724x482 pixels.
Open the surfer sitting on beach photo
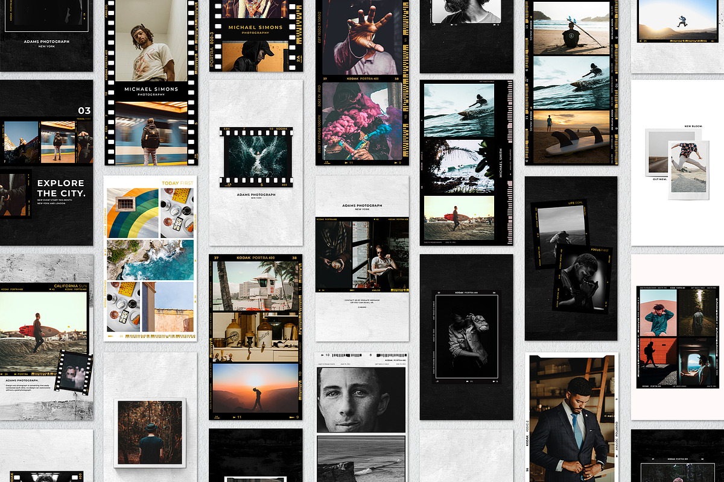coord(572,28)
